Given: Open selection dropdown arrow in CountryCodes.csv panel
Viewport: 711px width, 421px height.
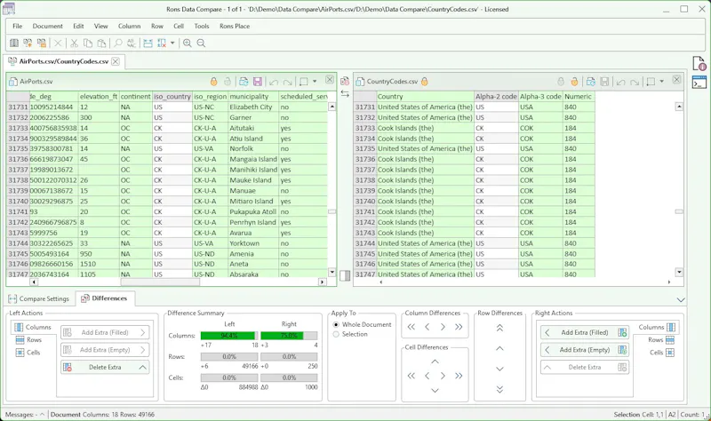Looking at the screenshot, I should coord(661,82).
